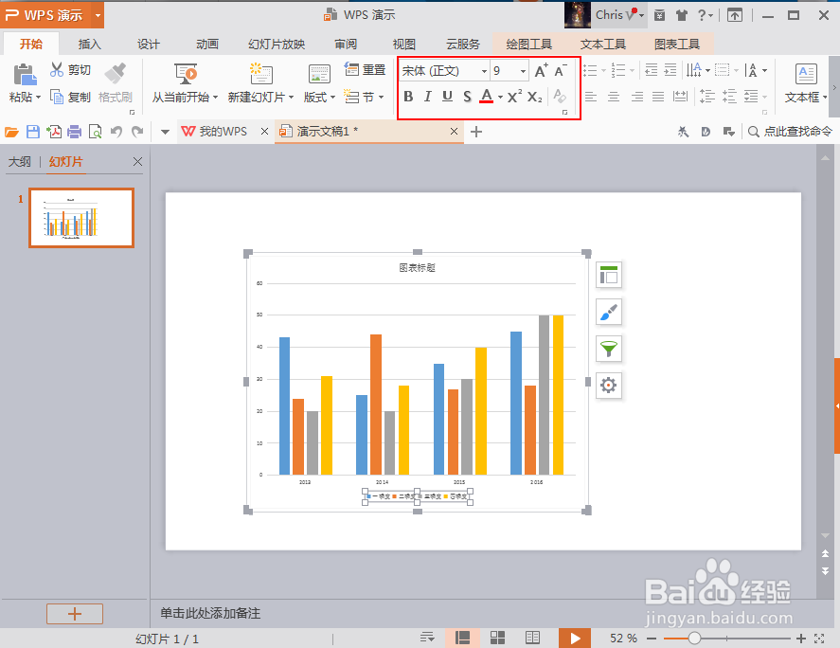Viewport: 840px width, 648px height.
Task: Open the 图表工具 ribbon tab
Action: click(676, 44)
